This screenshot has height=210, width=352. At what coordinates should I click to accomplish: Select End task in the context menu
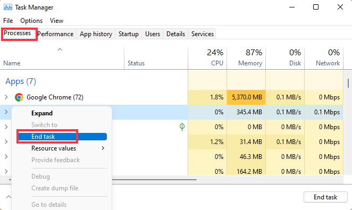pyautogui.click(x=62, y=137)
